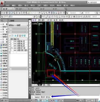100x102 pixels.
Task: Expand the 门窗 category in sidebar
Action: click(x=4, y=32)
